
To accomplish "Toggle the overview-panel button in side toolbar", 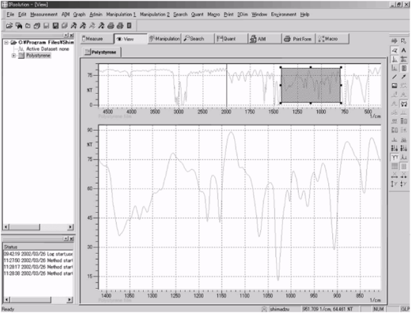I will [404, 68].
